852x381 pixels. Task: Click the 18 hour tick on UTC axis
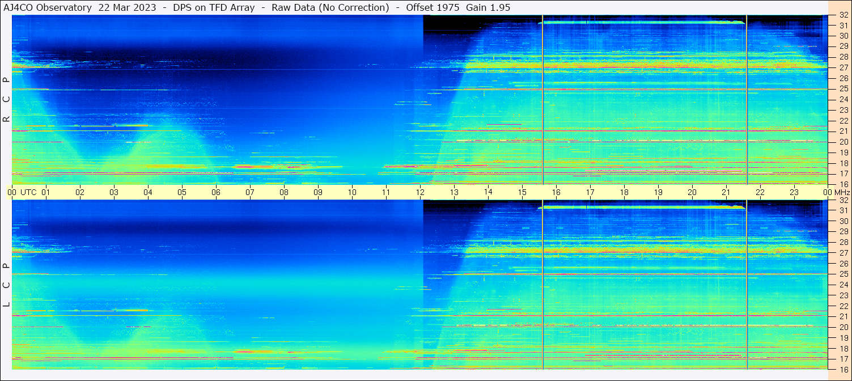click(x=624, y=192)
